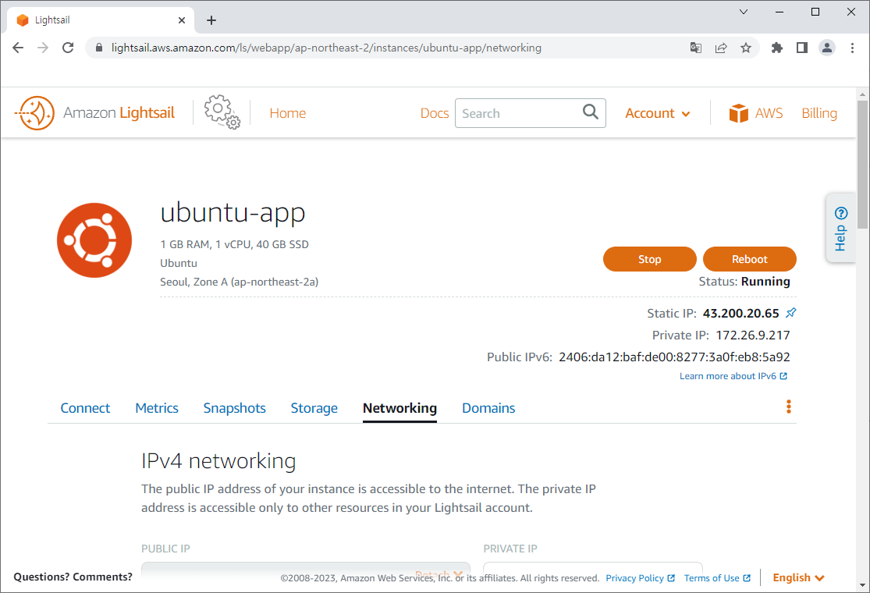Open the Billing link
870x593 pixels.
(819, 113)
